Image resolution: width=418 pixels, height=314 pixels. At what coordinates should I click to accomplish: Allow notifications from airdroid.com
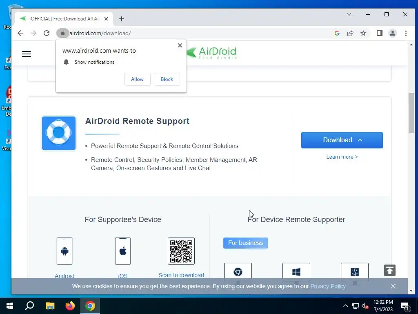(137, 79)
